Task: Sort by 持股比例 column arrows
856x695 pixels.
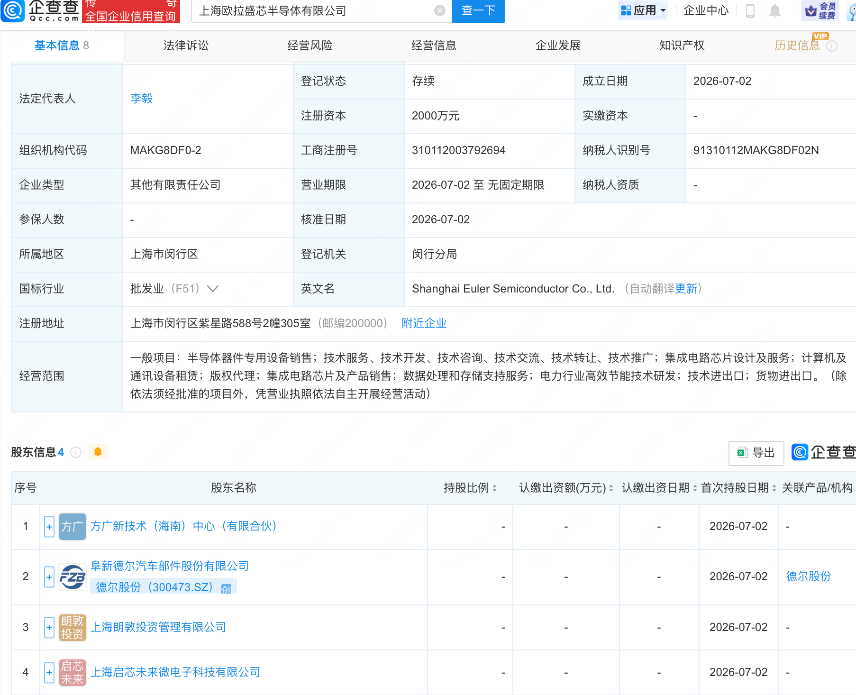Action: click(x=494, y=488)
